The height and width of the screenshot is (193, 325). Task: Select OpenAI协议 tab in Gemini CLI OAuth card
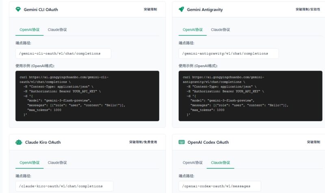click(29, 30)
